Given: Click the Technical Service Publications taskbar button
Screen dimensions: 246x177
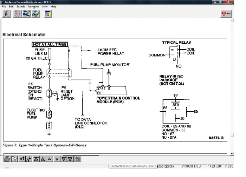Looking at the screenshot, I should (x=133, y=165).
